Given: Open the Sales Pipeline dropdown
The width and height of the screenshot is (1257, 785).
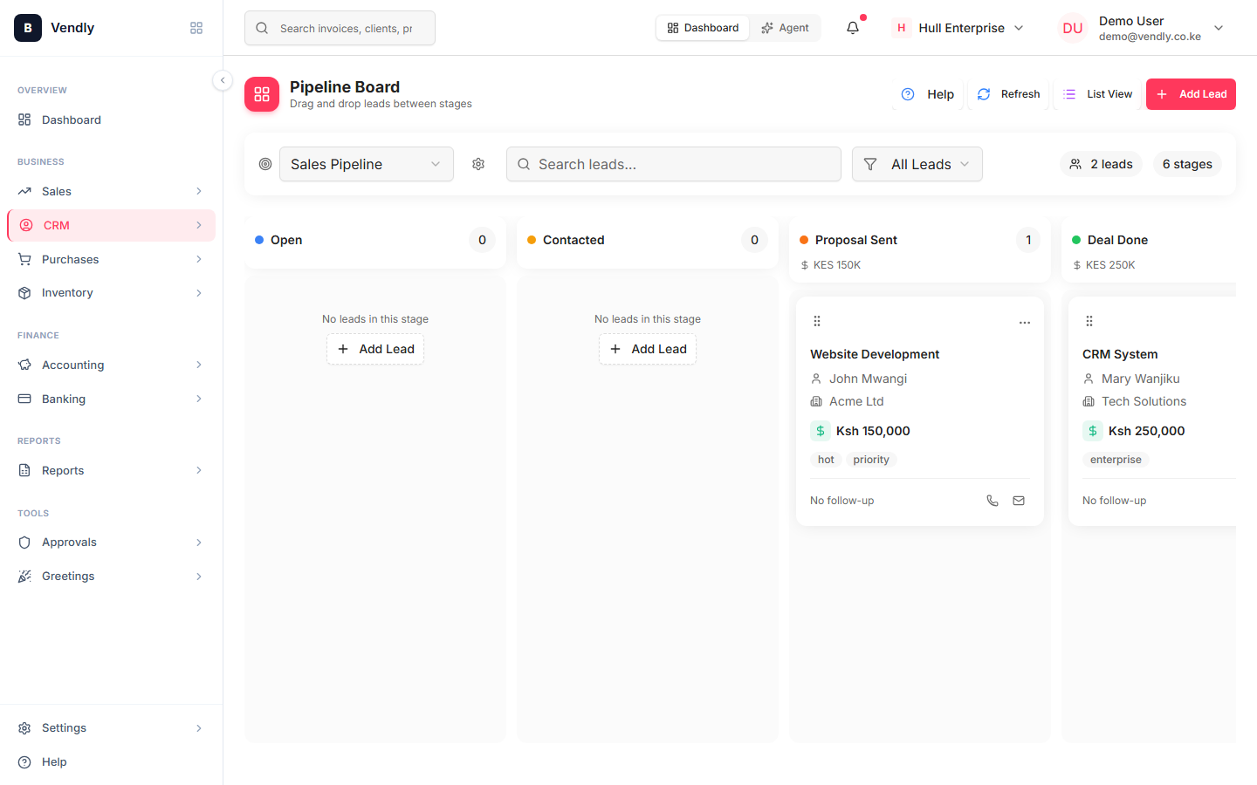Looking at the screenshot, I should point(367,164).
